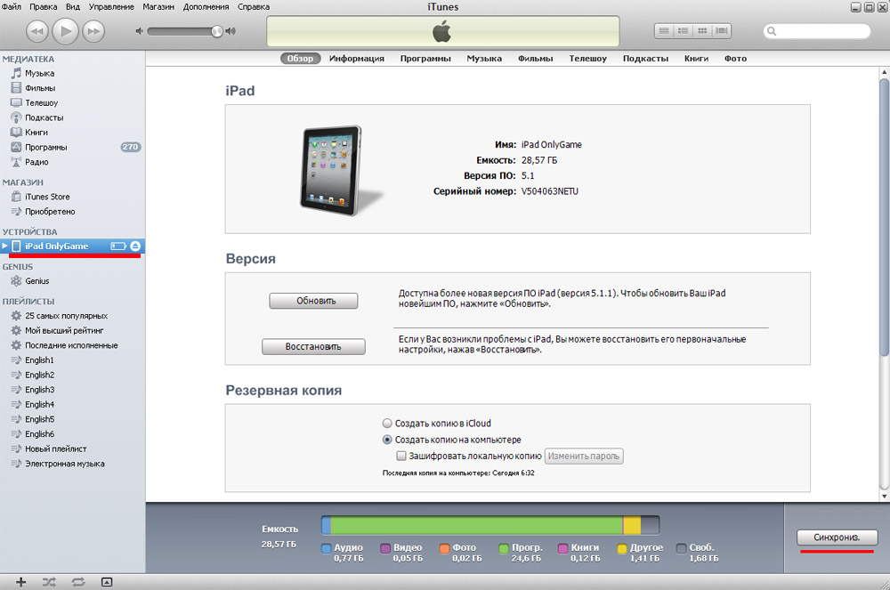Click the iPad OnlyGame battery indicator
The width and height of the screenshot is (890, 590).
pyautogui.click(x=118, y=247)
